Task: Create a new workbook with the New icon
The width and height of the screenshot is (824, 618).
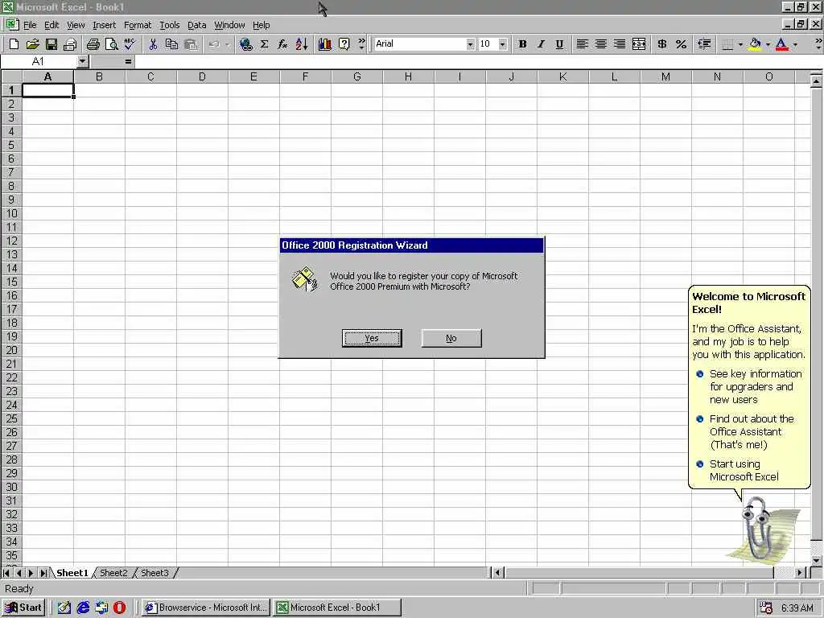Action: click(14, 44)
